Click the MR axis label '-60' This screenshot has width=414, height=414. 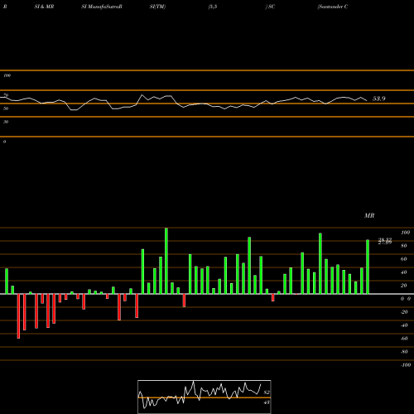(404, 339)
